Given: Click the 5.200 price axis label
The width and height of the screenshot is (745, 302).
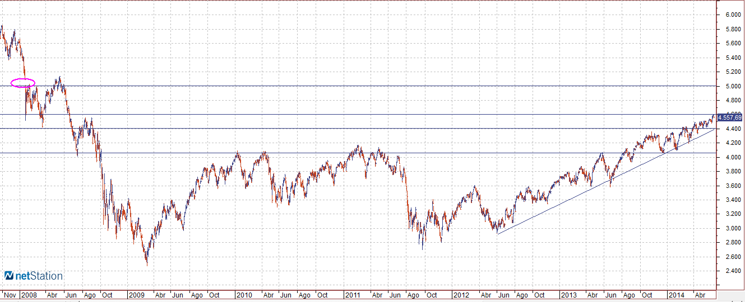Looking at the screenshot, I should pos(733,72).
